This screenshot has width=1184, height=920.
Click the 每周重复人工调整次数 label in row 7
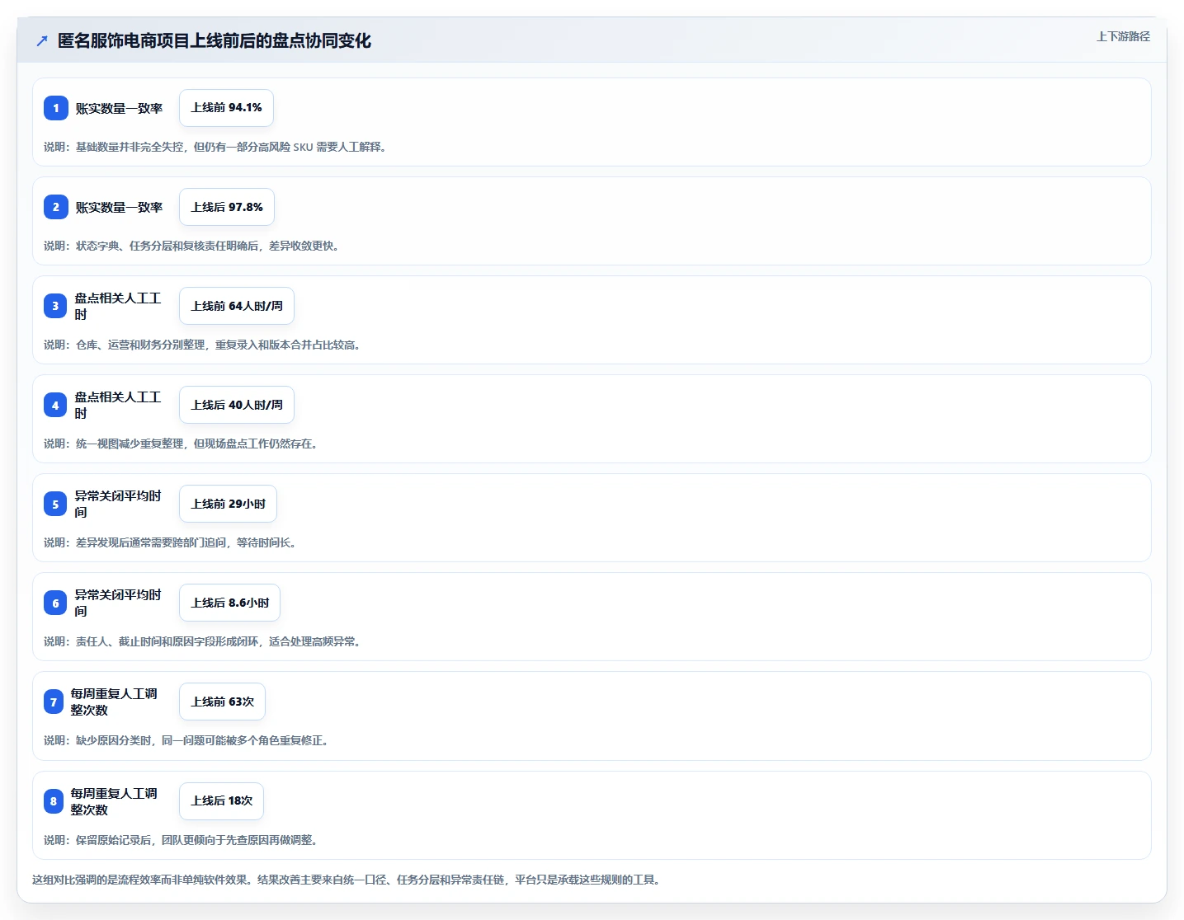click(x=114, y=702)
